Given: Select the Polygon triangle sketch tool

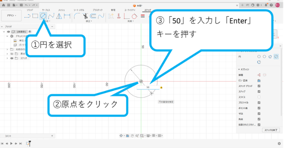Looking at the screenshot, I should (59, 16).
